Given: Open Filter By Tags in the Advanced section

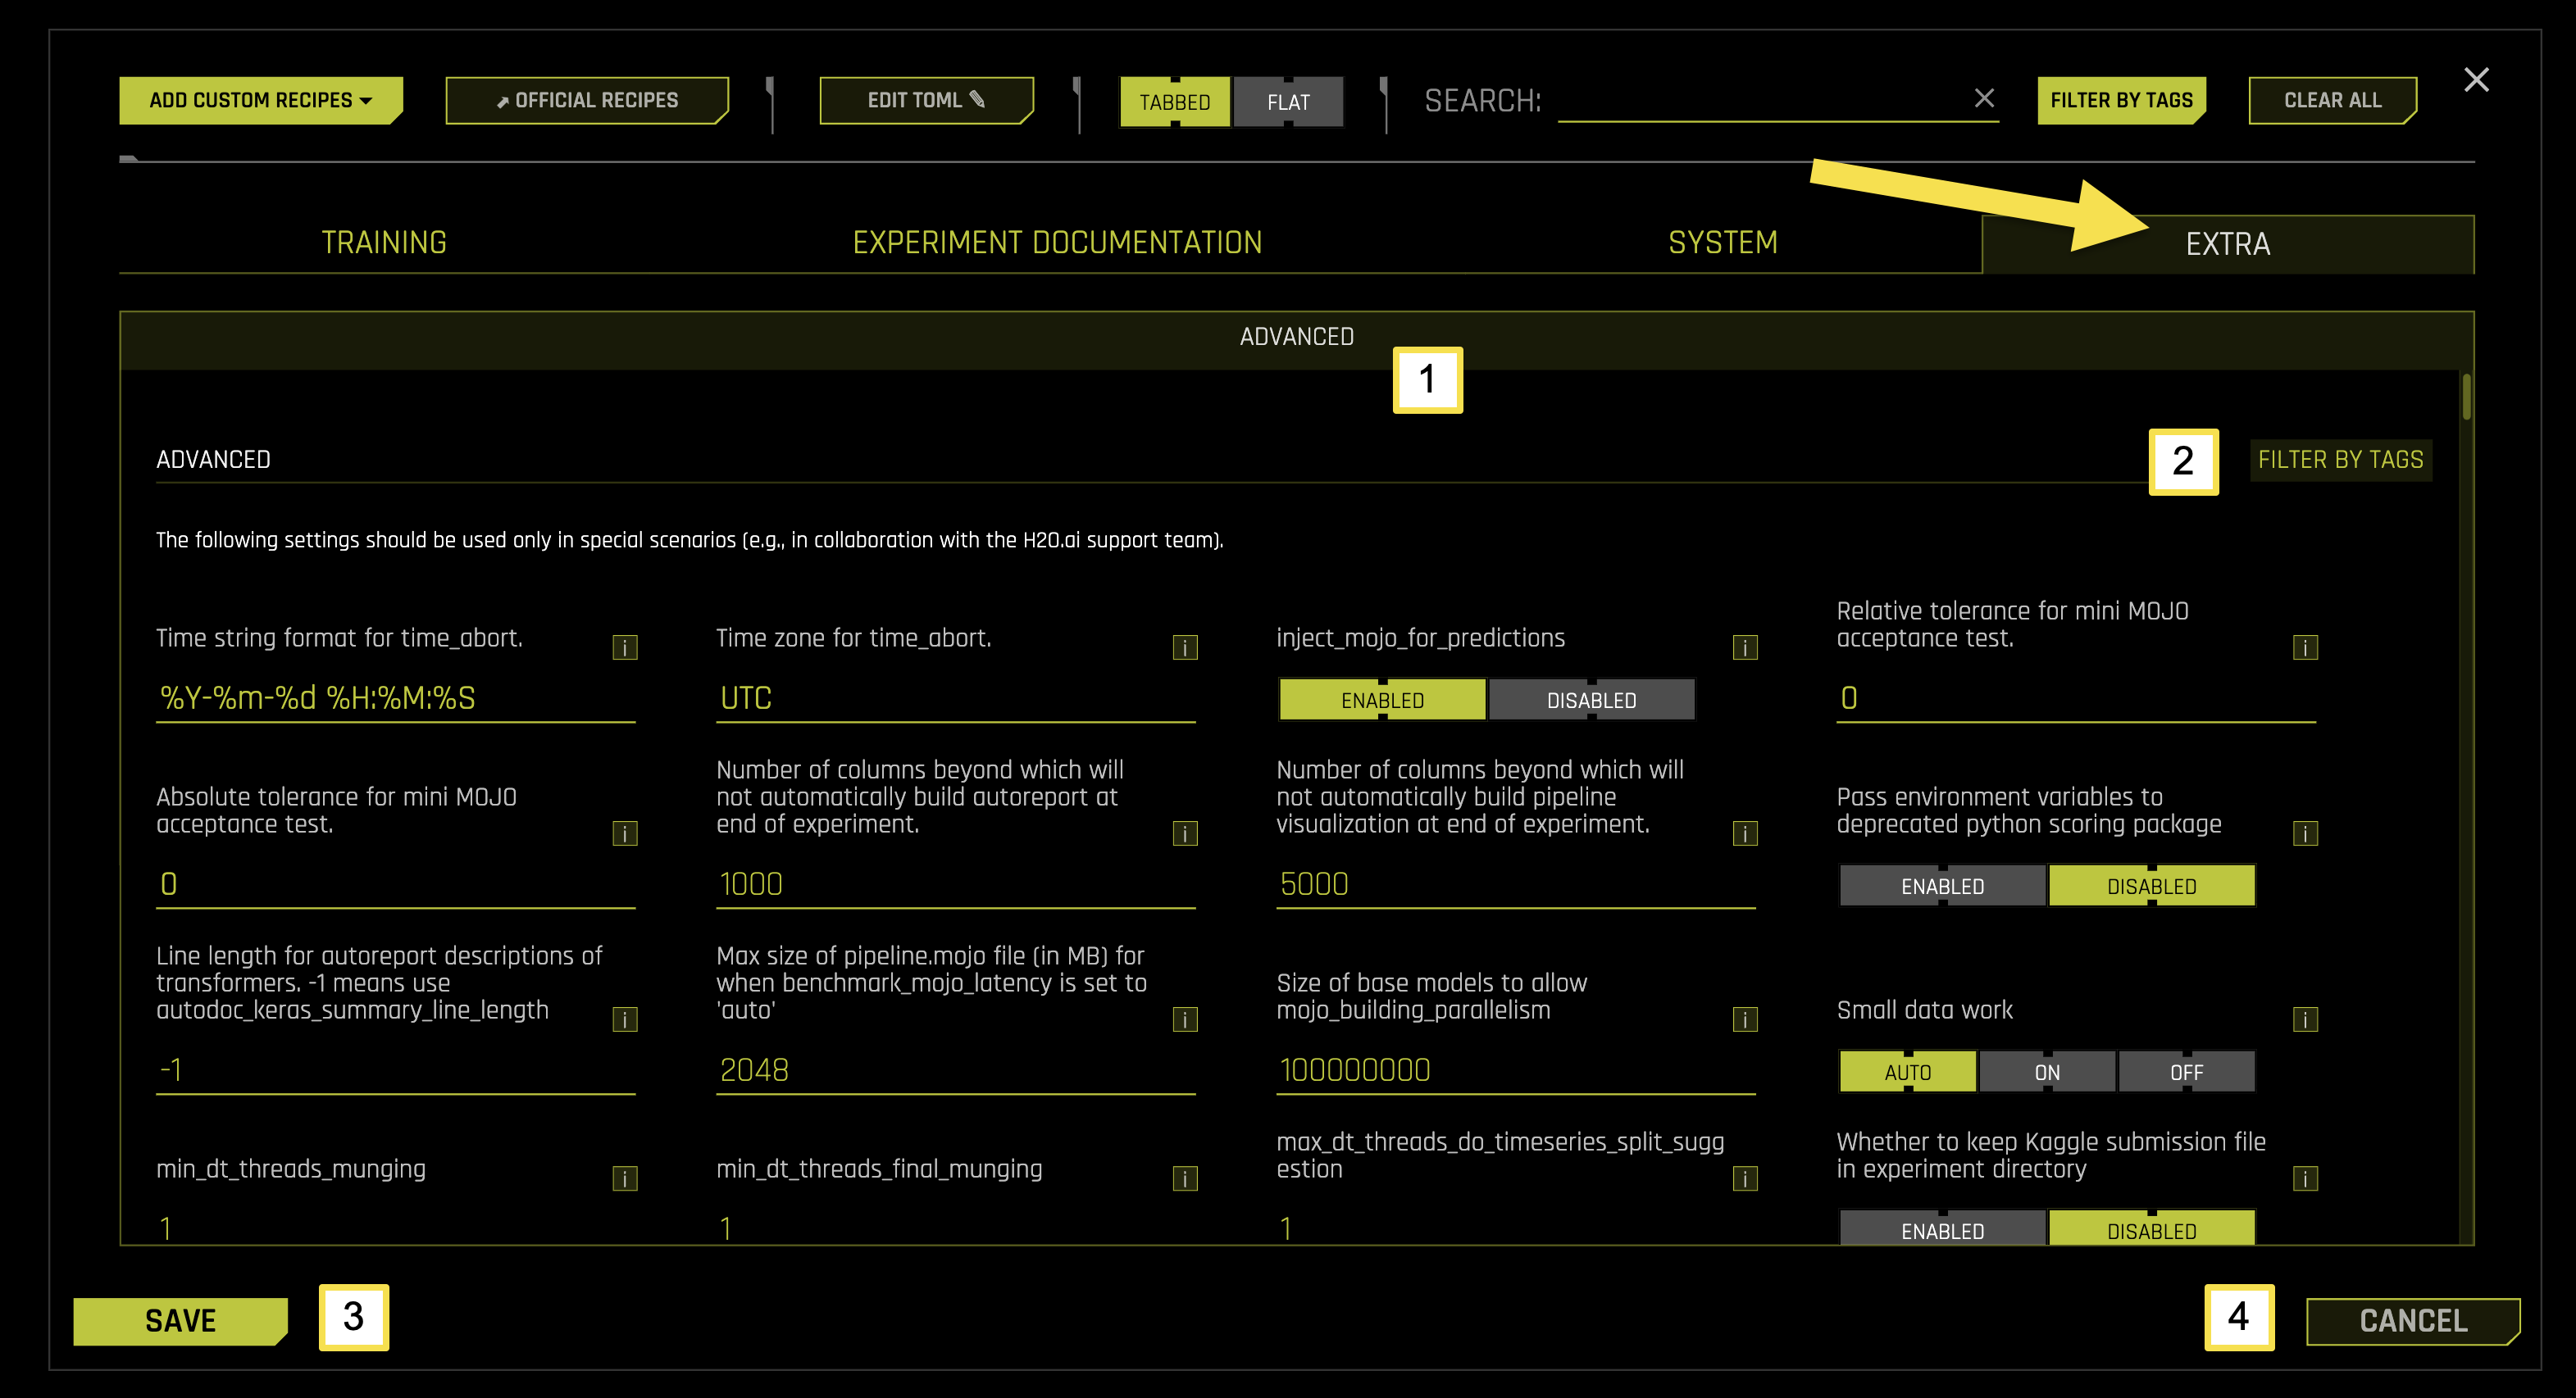Looking at the screenshot, I should [2340, 460].
